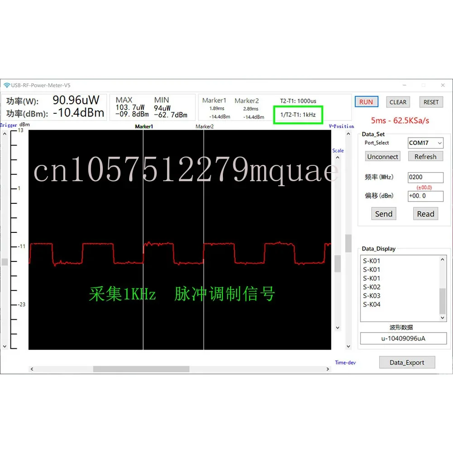Export data with Data_Export

point(407,362)
